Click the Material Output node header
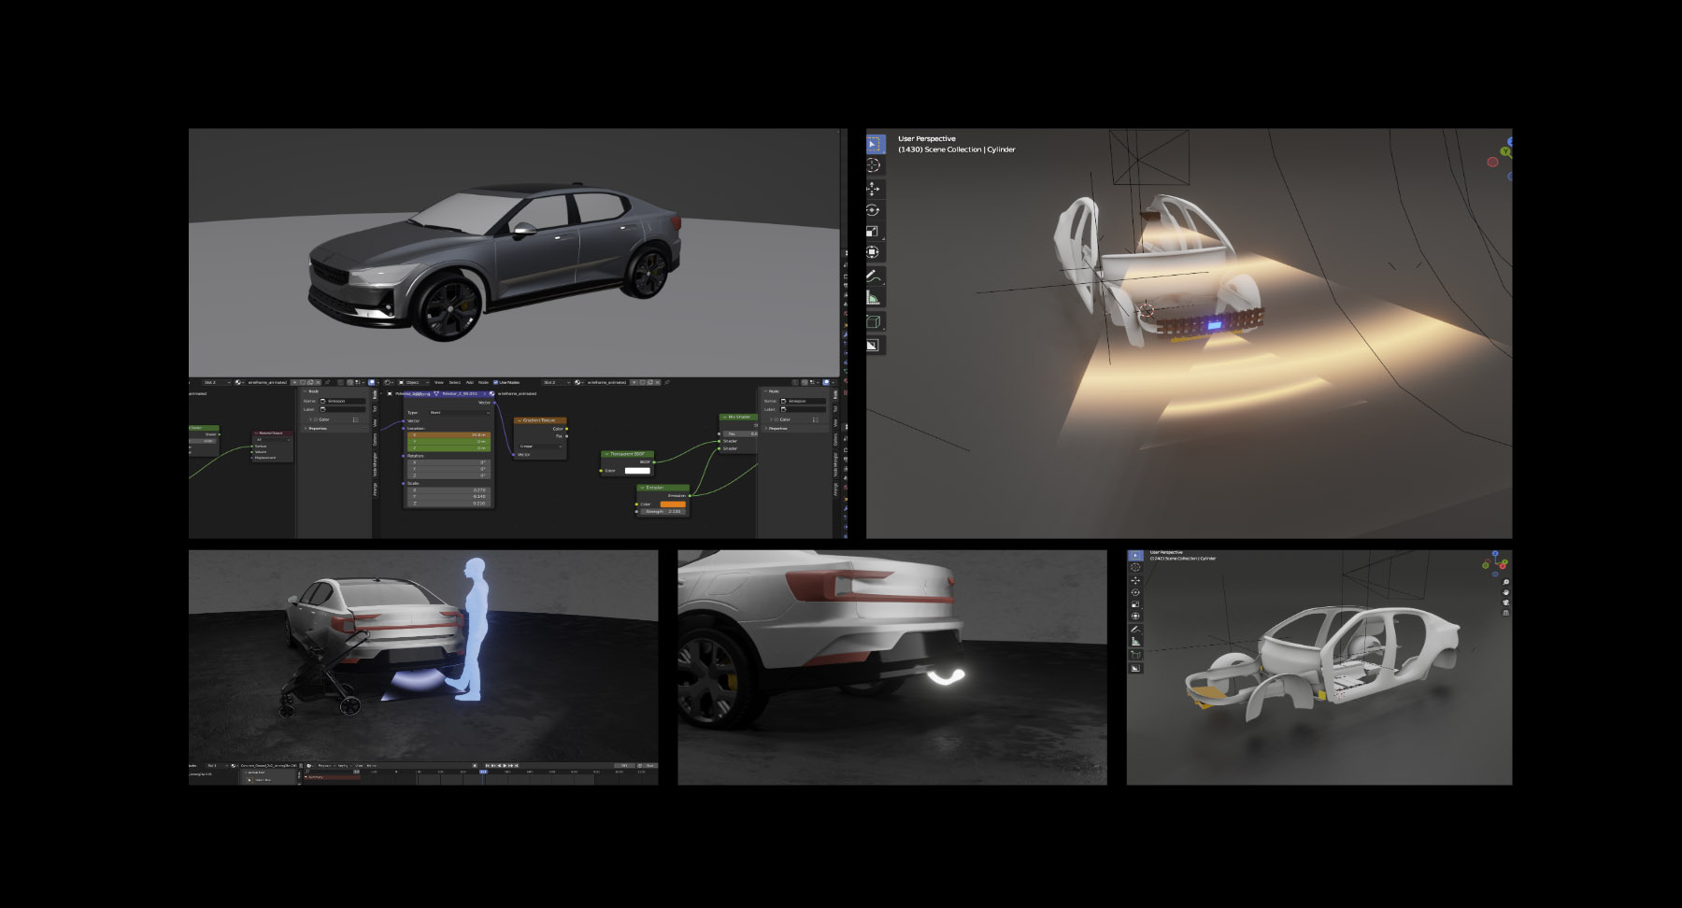Viewport: 1682px width, 908px height. click(273, 433)
